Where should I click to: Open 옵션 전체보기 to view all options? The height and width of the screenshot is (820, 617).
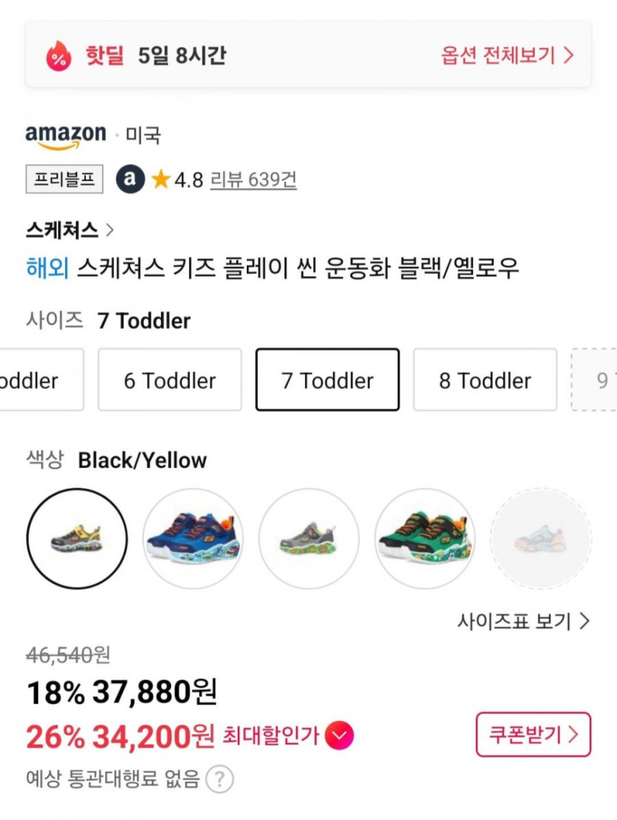pyautogui.click(x=507, y=55)
